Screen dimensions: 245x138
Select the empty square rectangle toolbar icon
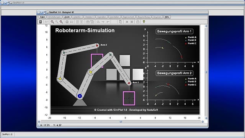[x=67, y=22]
